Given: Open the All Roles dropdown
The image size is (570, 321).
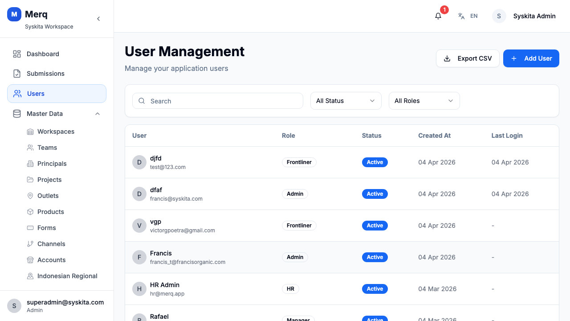Looking at the screenshot, I should click(424, 101).
